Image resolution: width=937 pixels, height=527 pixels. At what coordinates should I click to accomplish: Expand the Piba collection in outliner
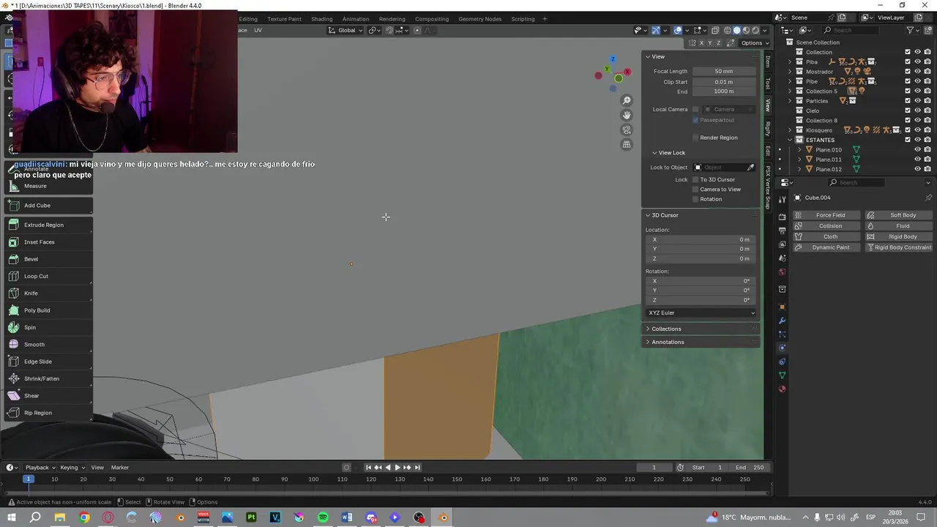pyautogui.click(x=790, y=62)
